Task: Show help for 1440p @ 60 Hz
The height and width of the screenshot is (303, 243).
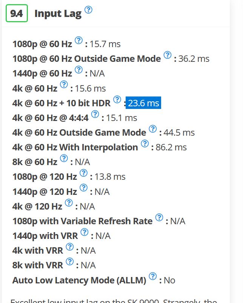Action: click(x=78, y=70)
